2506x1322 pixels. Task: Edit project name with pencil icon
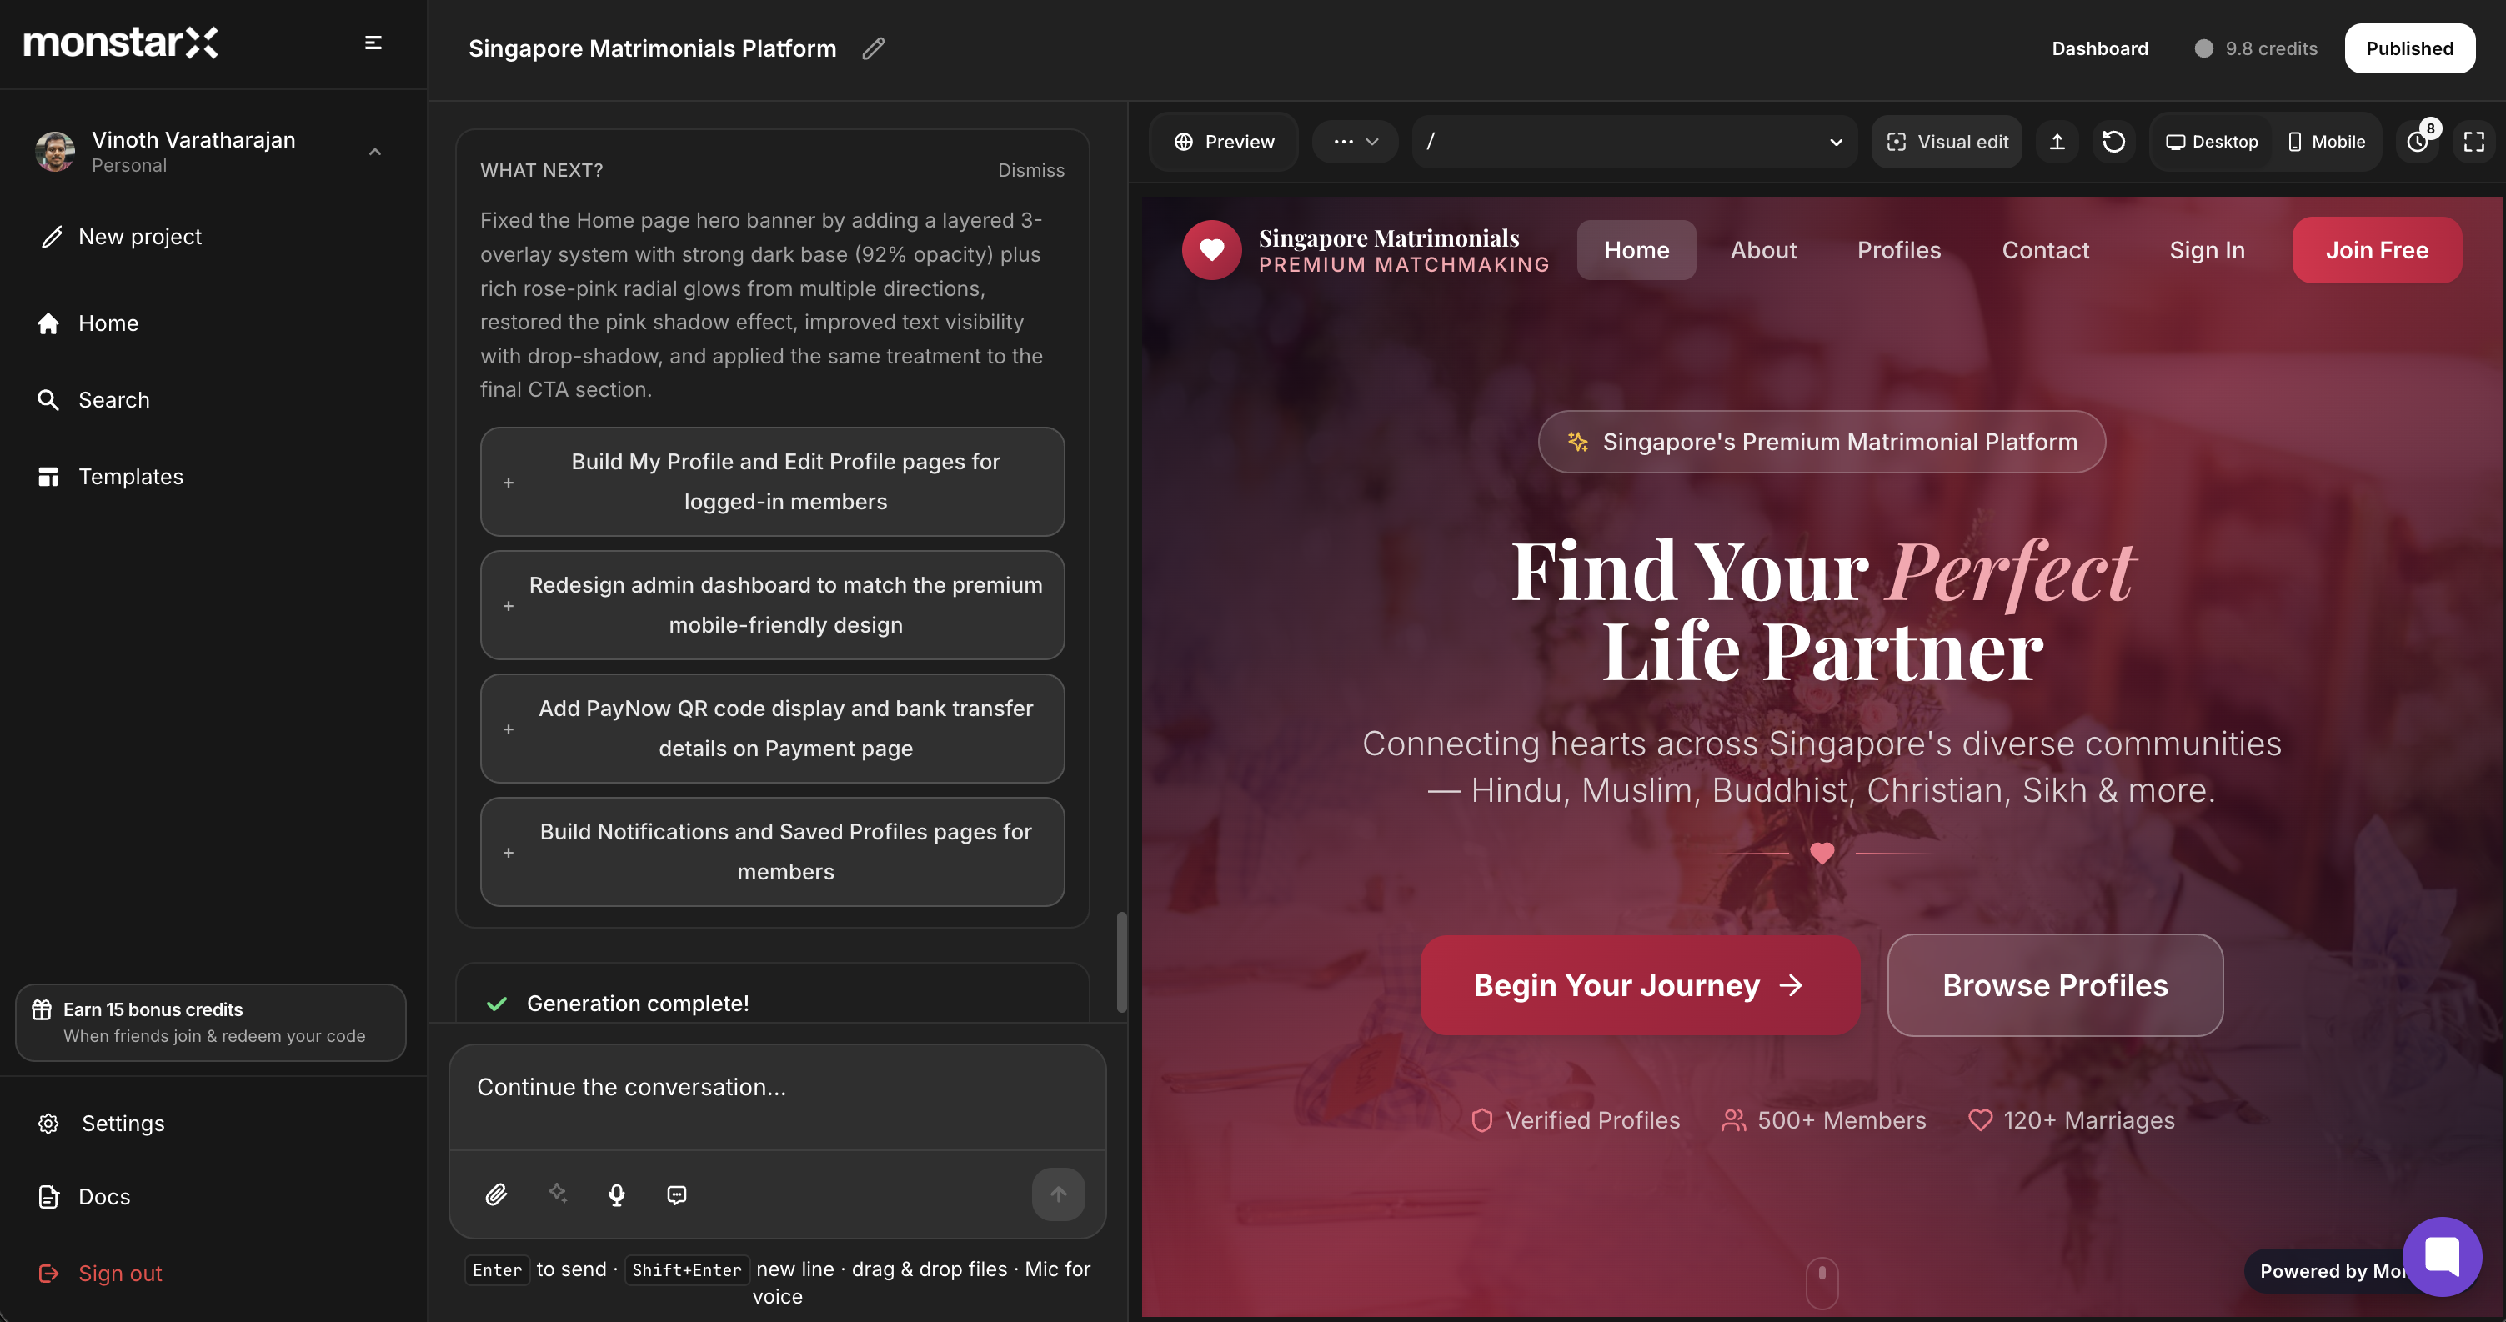[873, 48]
